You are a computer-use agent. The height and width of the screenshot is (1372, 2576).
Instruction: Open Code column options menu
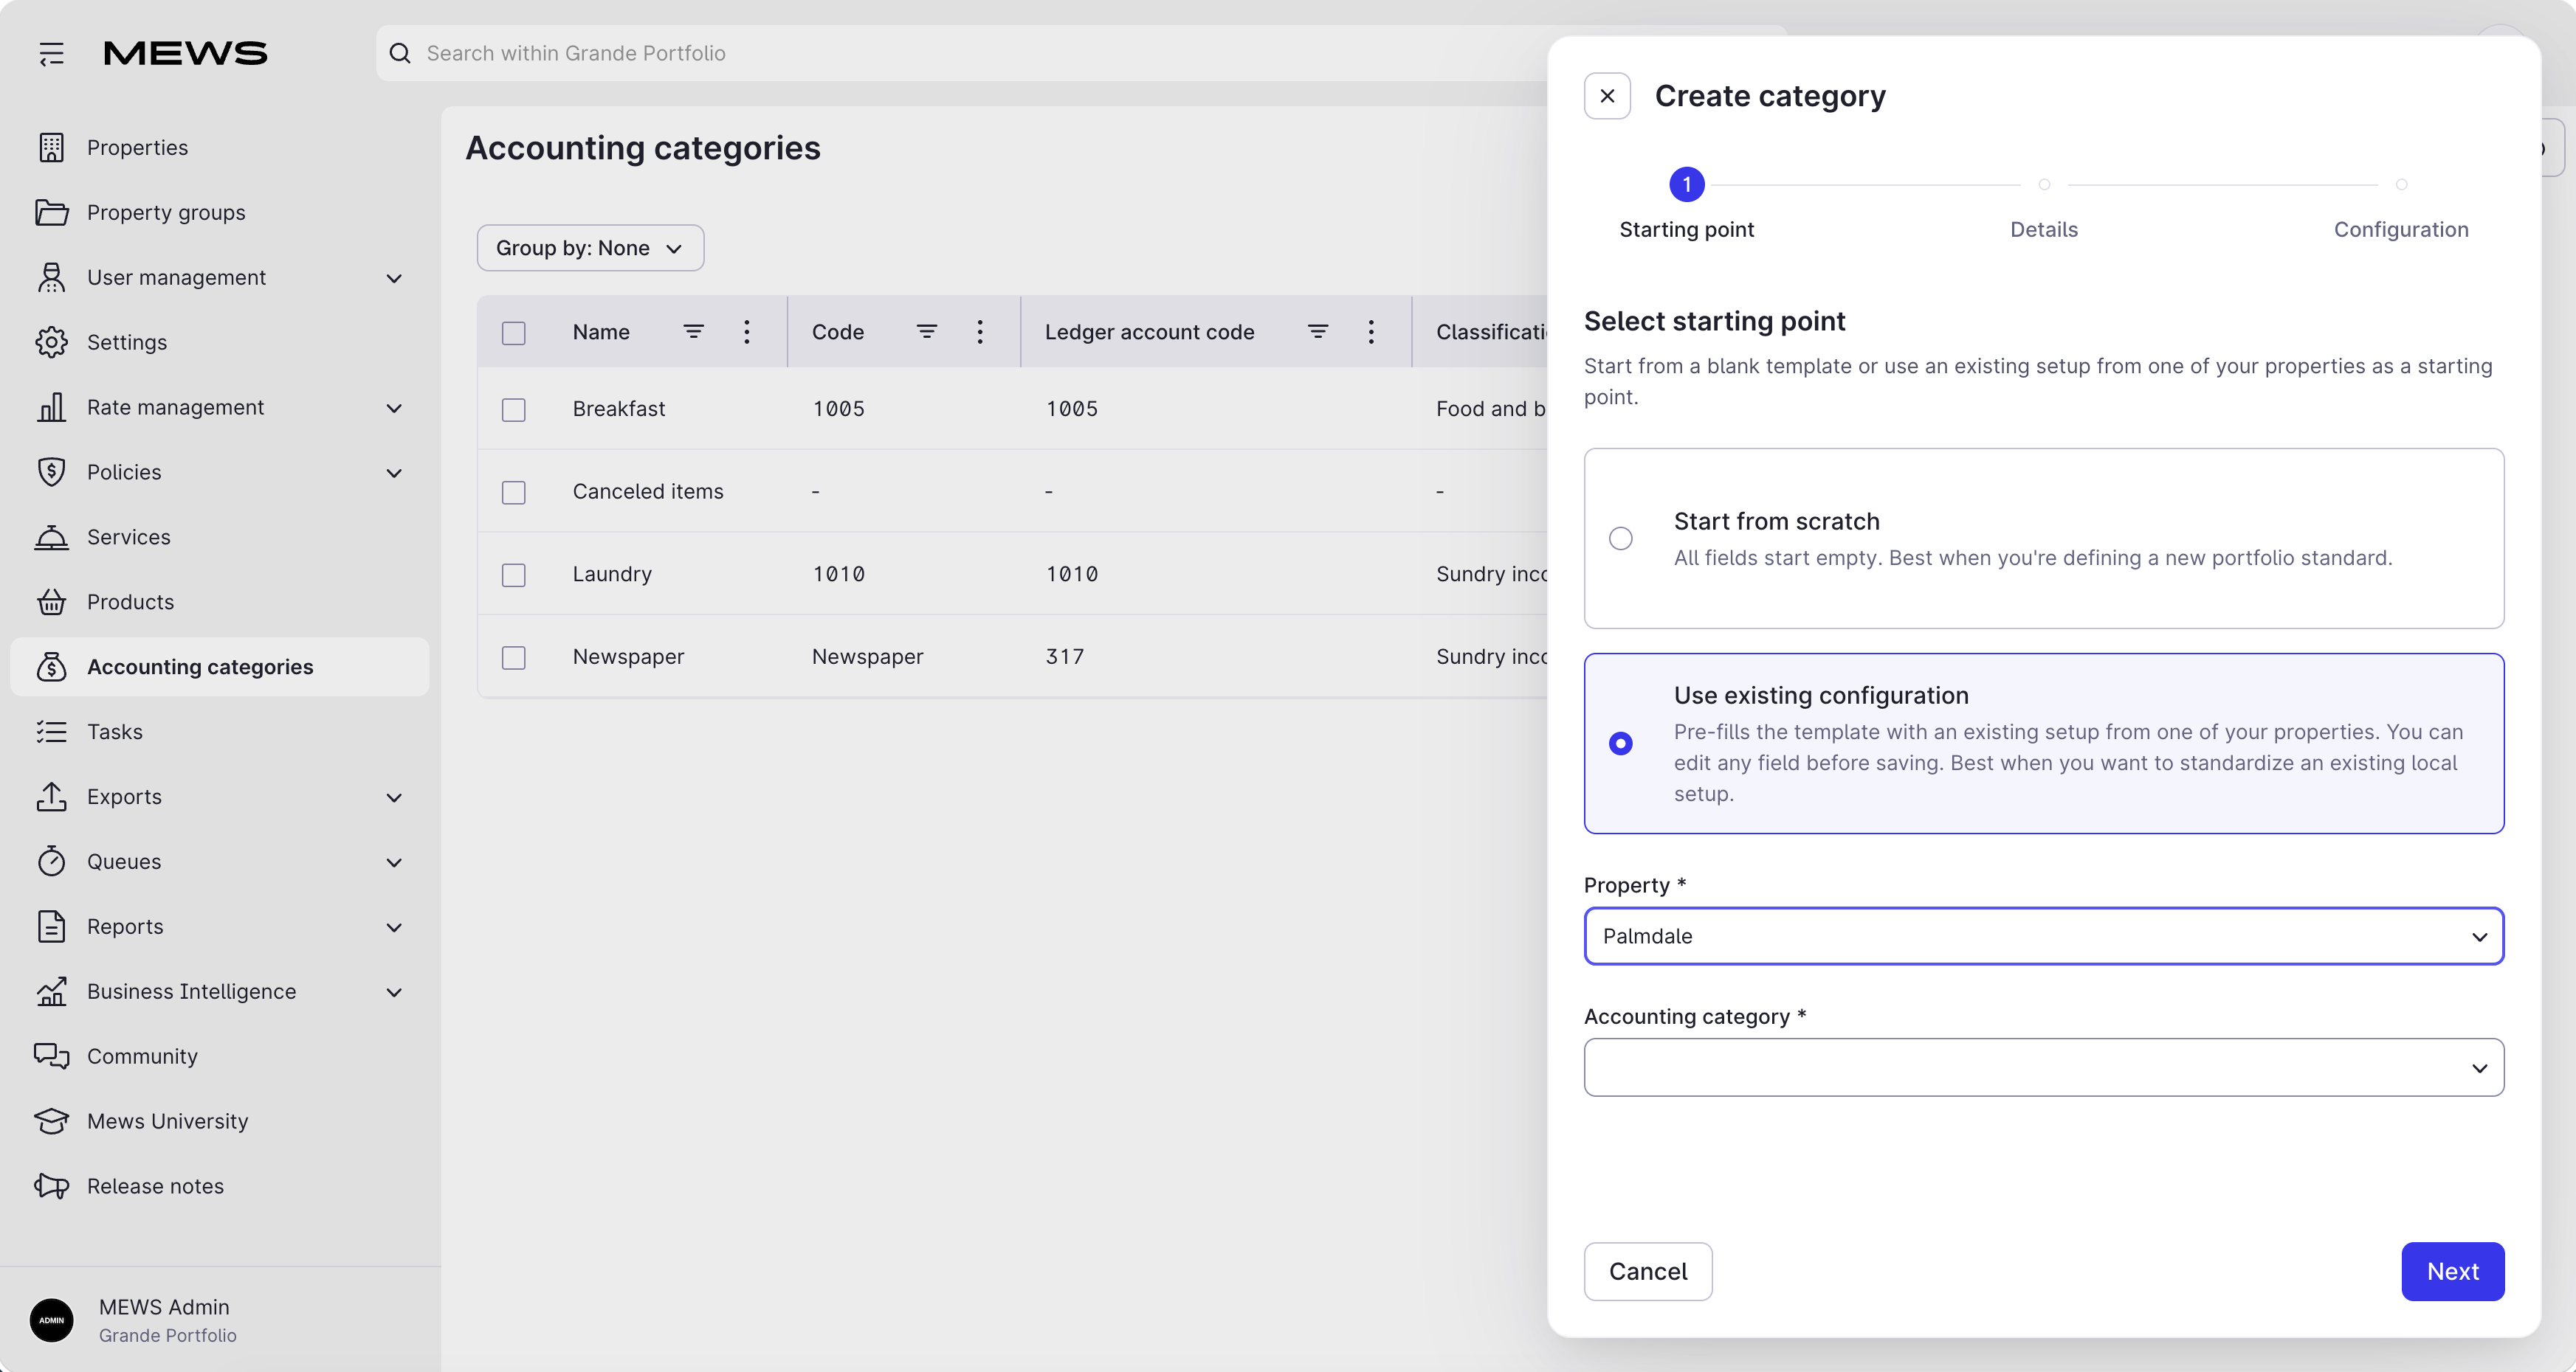point(980,332)
